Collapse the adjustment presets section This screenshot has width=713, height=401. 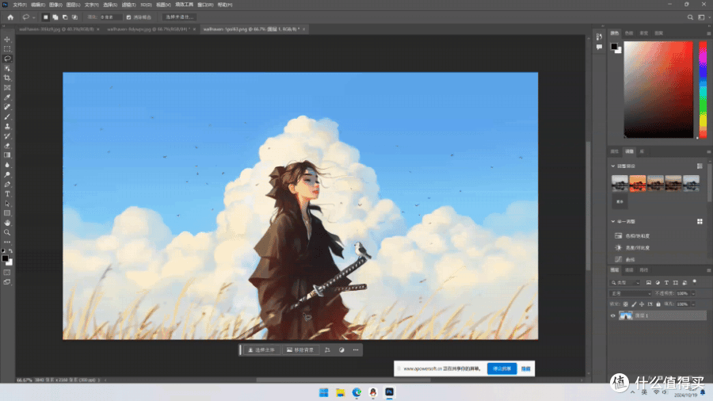click(x=613, y=166)
